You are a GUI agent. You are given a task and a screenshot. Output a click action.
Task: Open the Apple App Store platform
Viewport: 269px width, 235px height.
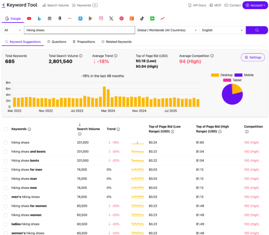point(80,18)
